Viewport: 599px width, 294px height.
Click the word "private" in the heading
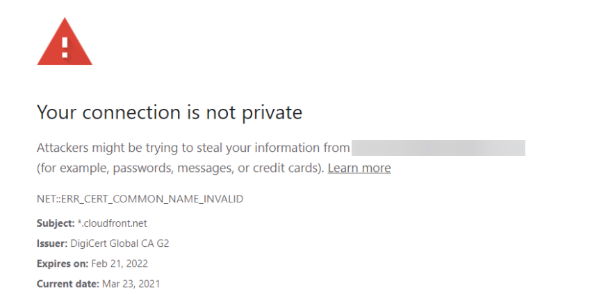point(272,113)
